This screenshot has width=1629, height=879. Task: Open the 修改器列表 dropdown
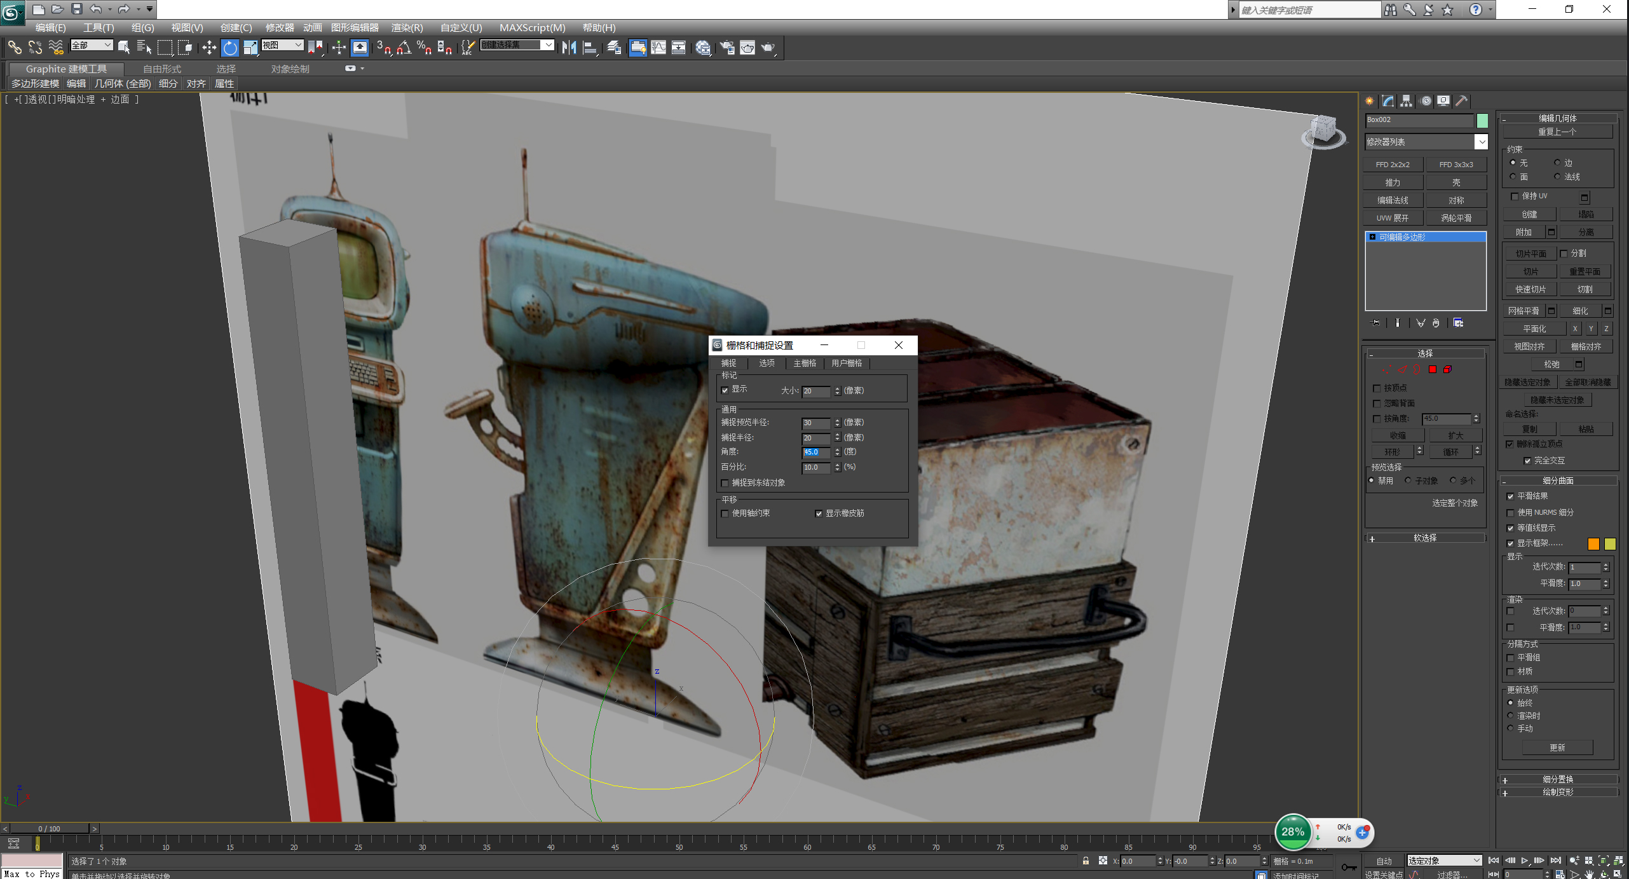(1482, 142)
